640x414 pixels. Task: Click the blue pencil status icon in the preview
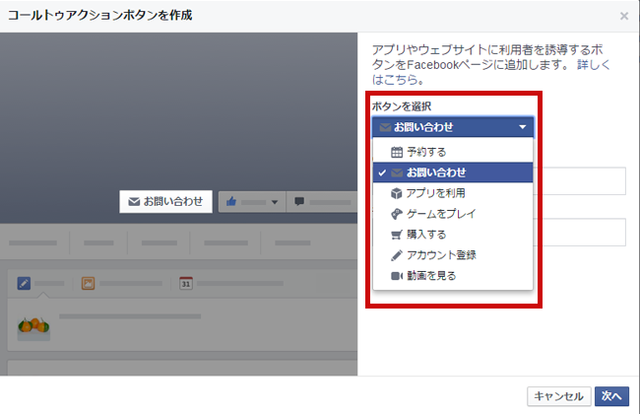pos(24,283)
